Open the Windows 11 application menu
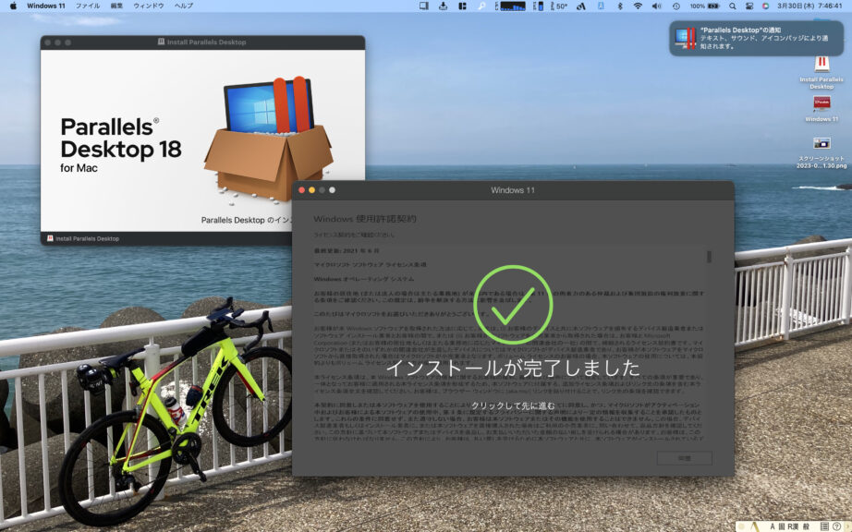The height and width of the screenshot is (532, 852). pyautogui.click(x=45, y=6)
